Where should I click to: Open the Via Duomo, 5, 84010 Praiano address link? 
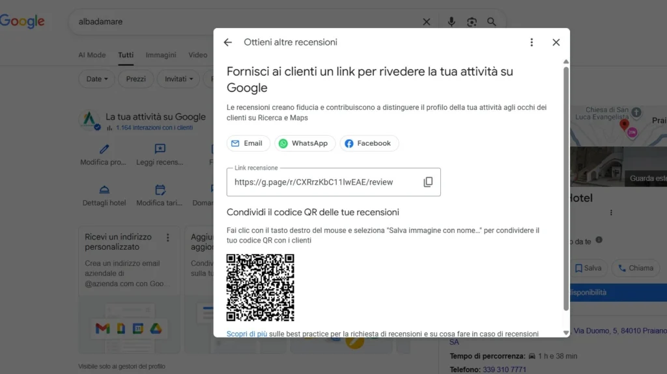point(620,330)
